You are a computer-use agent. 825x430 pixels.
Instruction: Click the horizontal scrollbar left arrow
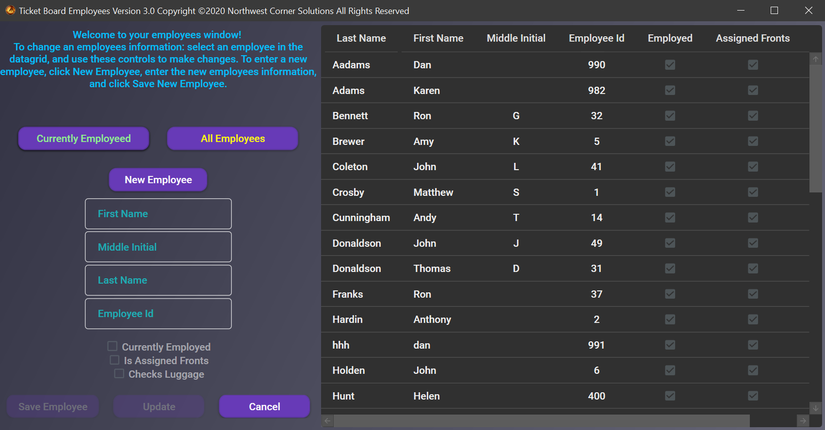327,421
